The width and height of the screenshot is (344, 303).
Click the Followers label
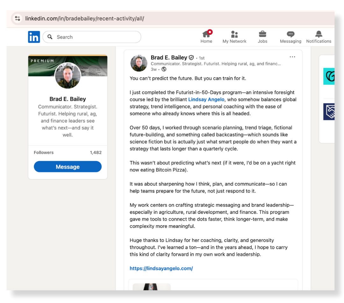(x=44, y=152)
